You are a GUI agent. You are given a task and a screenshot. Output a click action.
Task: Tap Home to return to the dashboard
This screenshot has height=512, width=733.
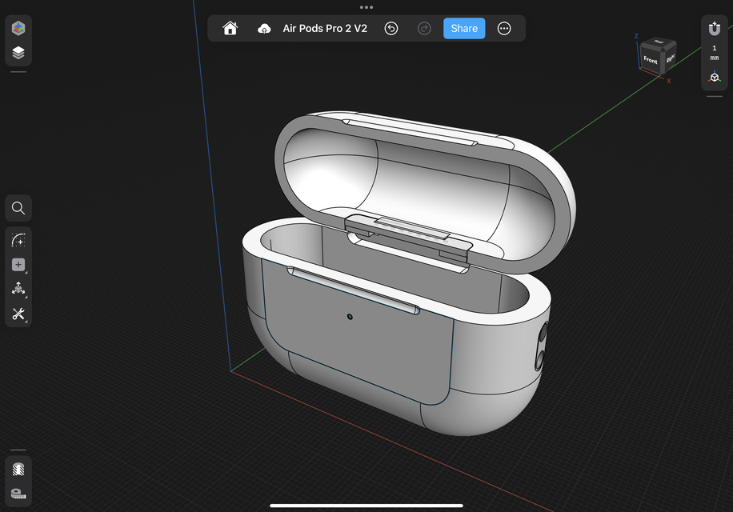[x=230, y=28]
